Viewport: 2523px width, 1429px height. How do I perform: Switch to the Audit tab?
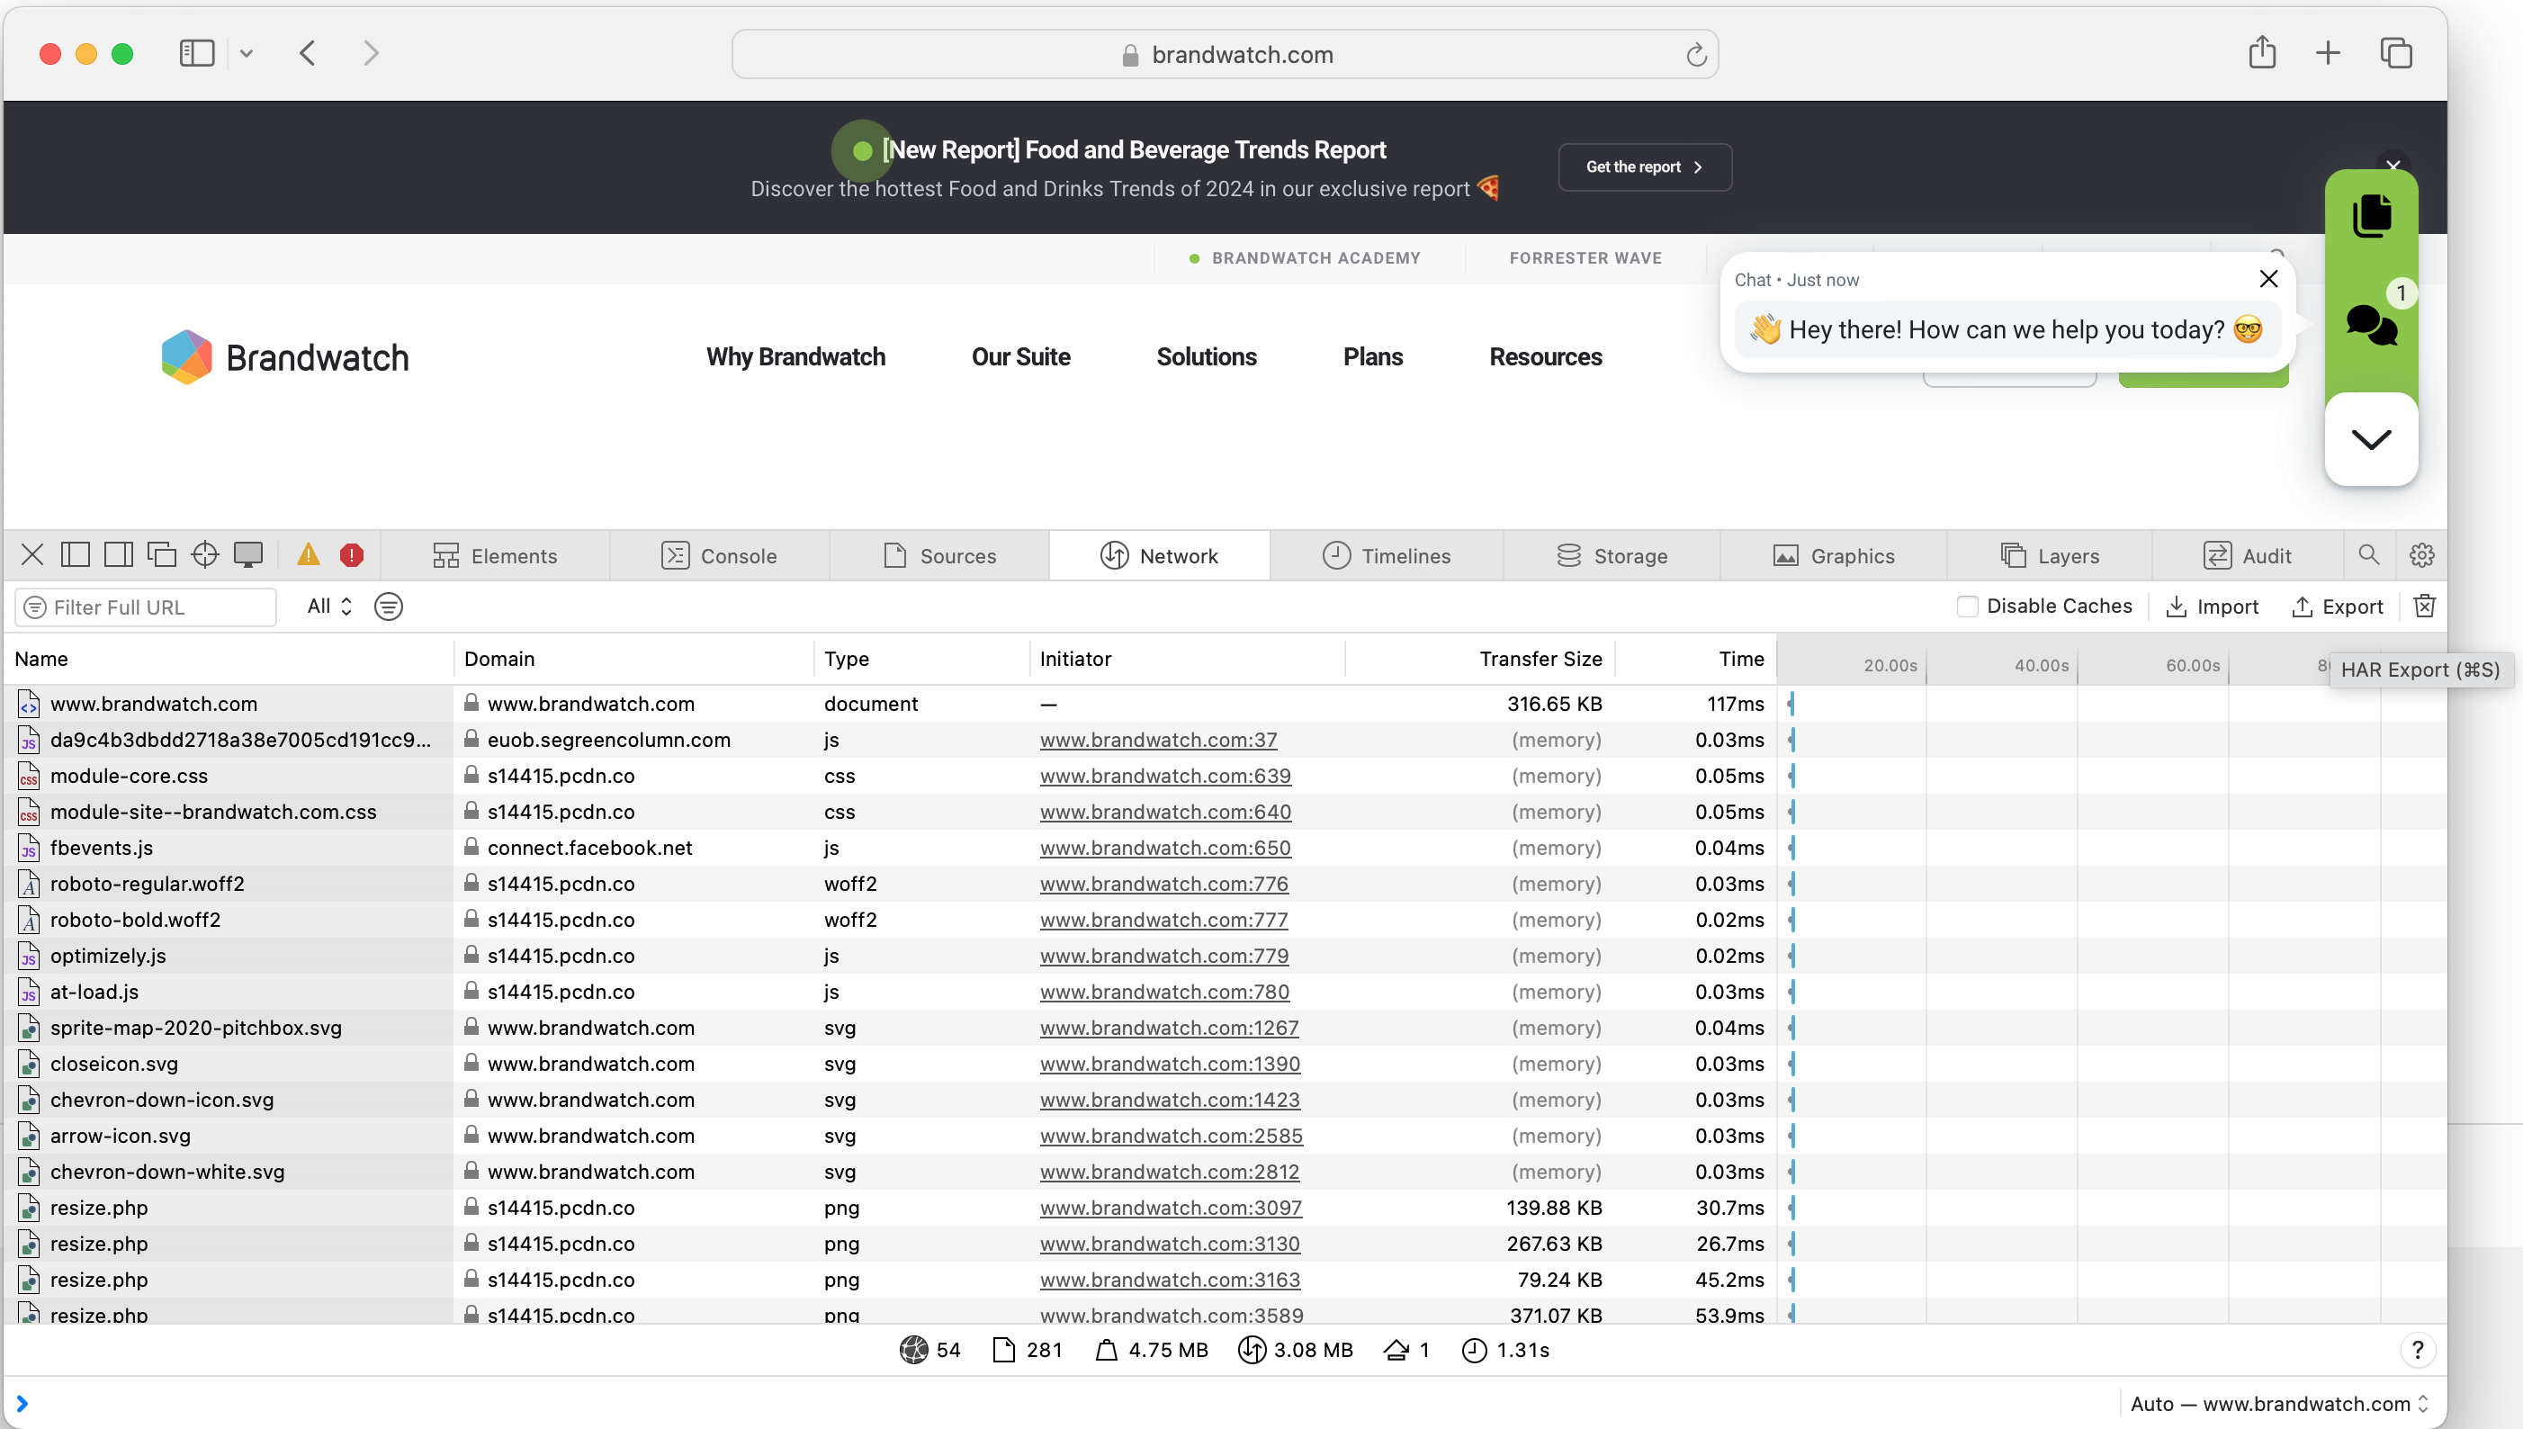(2248, 555)
